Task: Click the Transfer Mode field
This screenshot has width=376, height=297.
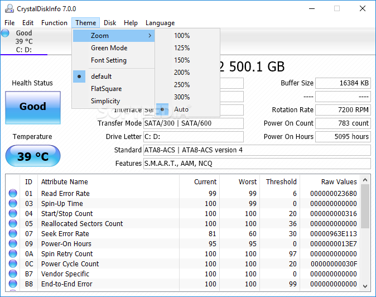Action: [194, 123]
